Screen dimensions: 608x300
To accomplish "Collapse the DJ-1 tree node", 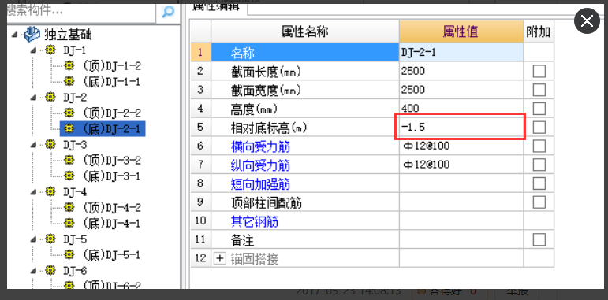I will click(x=34, y=50).
